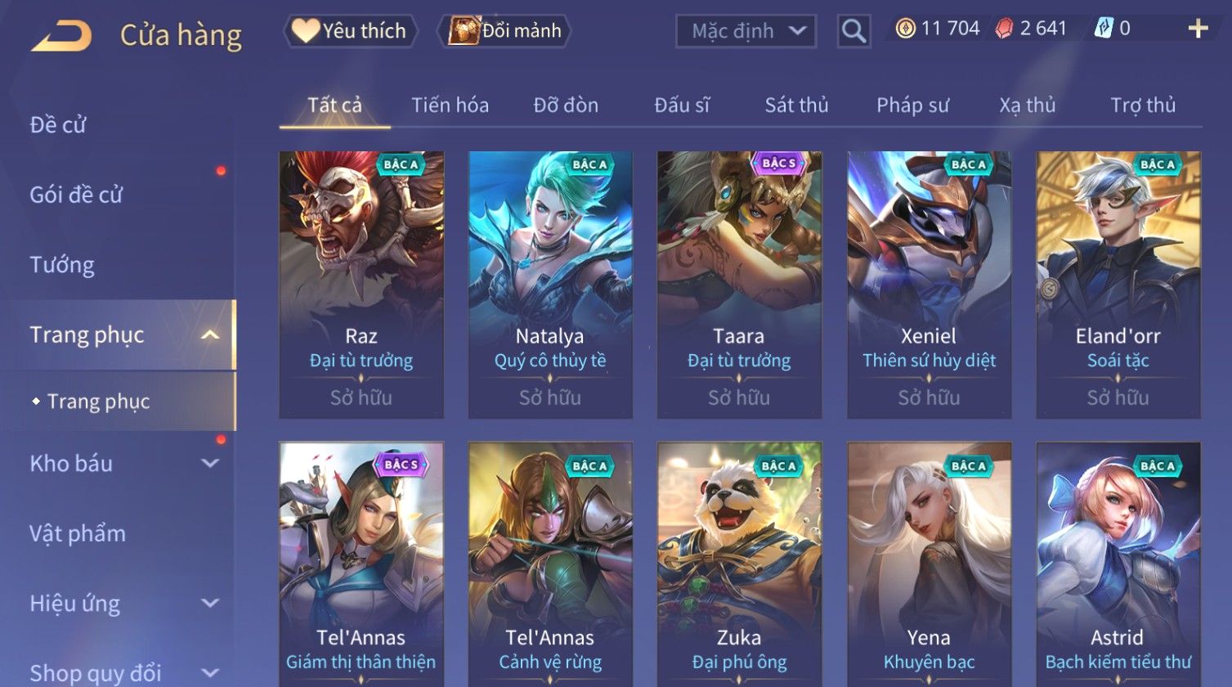Open the Mặc định sort dropdown
This screenshot has height=687, width=1232.
click(x=746, y=31)
